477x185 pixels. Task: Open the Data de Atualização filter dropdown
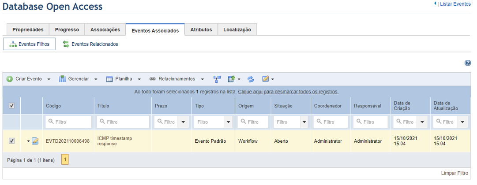tap(462, 122)
